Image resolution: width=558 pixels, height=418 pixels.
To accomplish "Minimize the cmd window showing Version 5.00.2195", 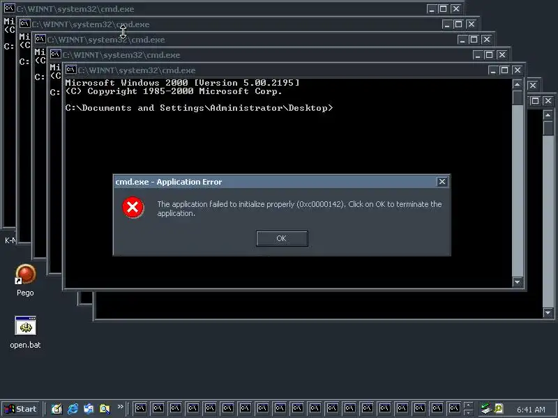I will pyautogui.click(x=492, y=70).
